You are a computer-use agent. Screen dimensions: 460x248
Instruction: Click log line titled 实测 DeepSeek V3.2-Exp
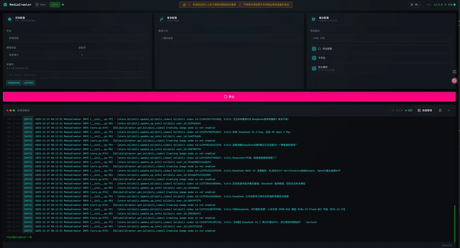(x=148, y=132)
